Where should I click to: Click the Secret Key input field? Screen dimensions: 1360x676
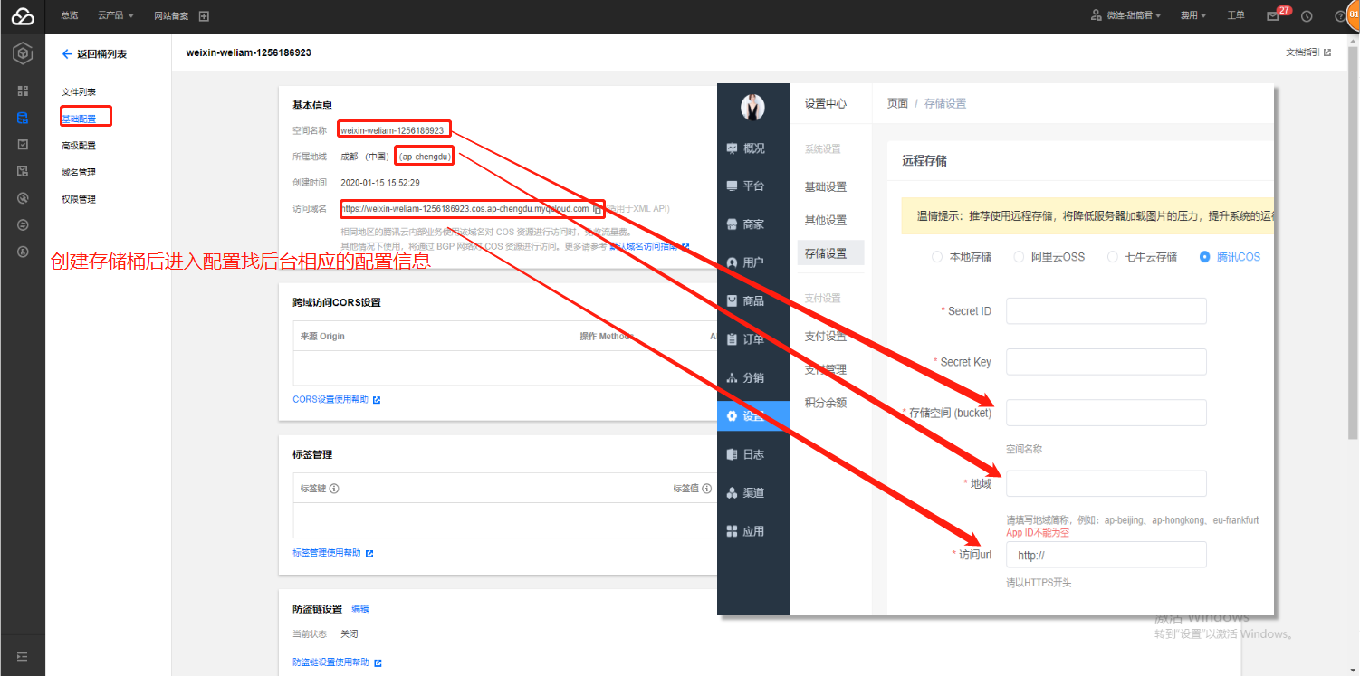tap(1106, 362)
